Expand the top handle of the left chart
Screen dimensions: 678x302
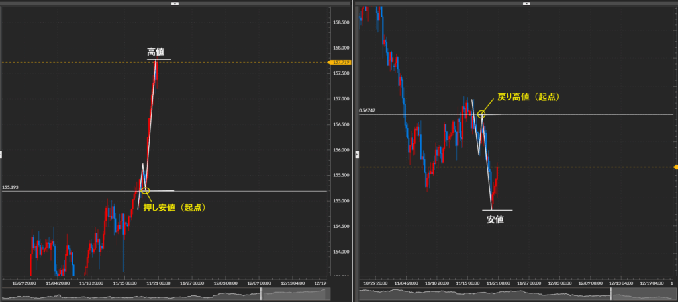[x=175, y=3]
